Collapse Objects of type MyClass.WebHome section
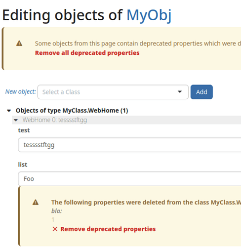This screenshot has width=241, height=247. 9,111
